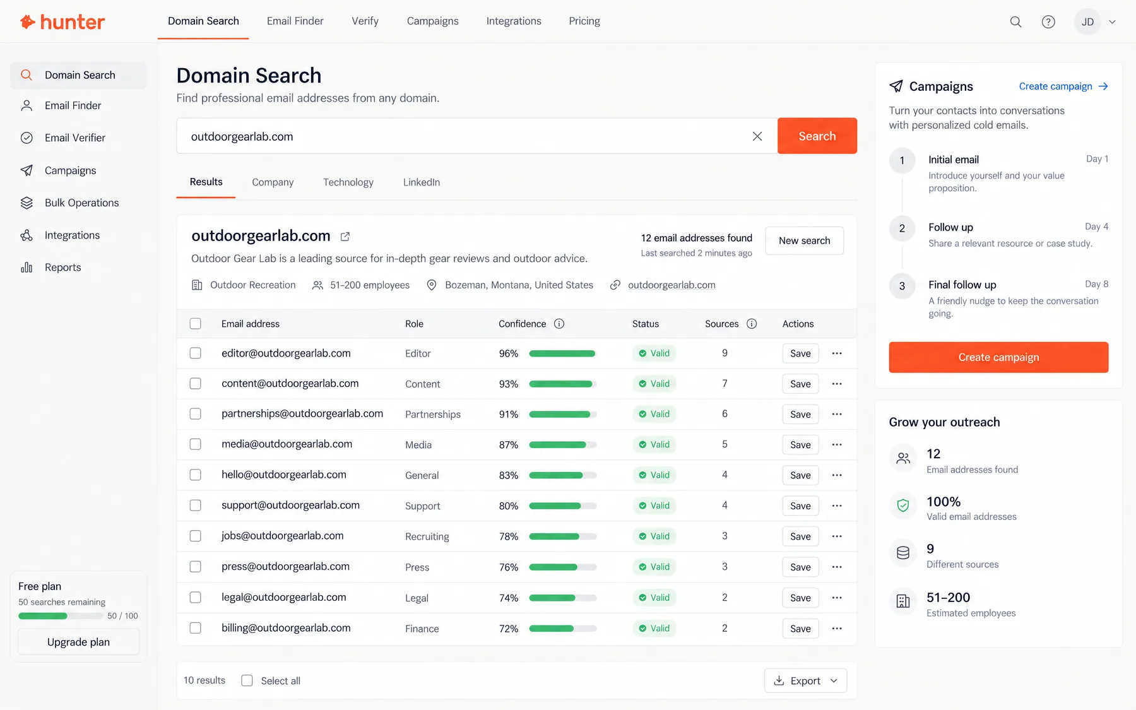Follow the Create campaign link with arrow

pos(1063,86)
